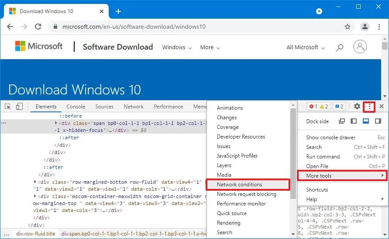This screenshot has height=239, width=389.
Task: Open Chrome's three-dot menu
Action: point(379,27)
